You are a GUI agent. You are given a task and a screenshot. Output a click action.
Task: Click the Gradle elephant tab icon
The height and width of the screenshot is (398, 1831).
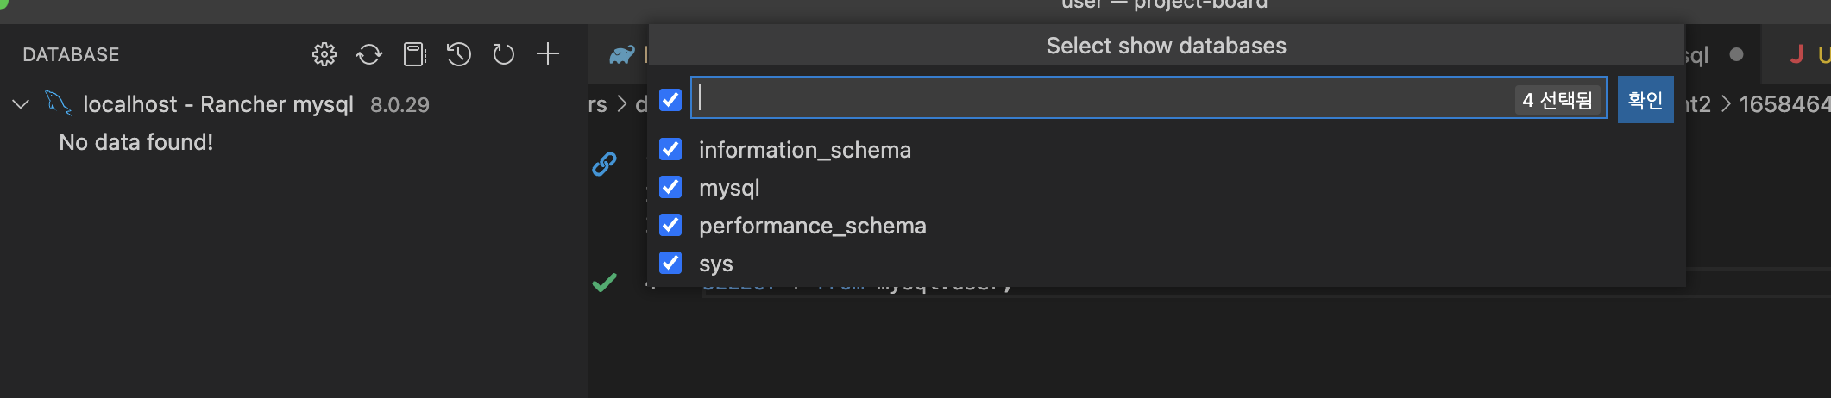[x=621, y=55]
